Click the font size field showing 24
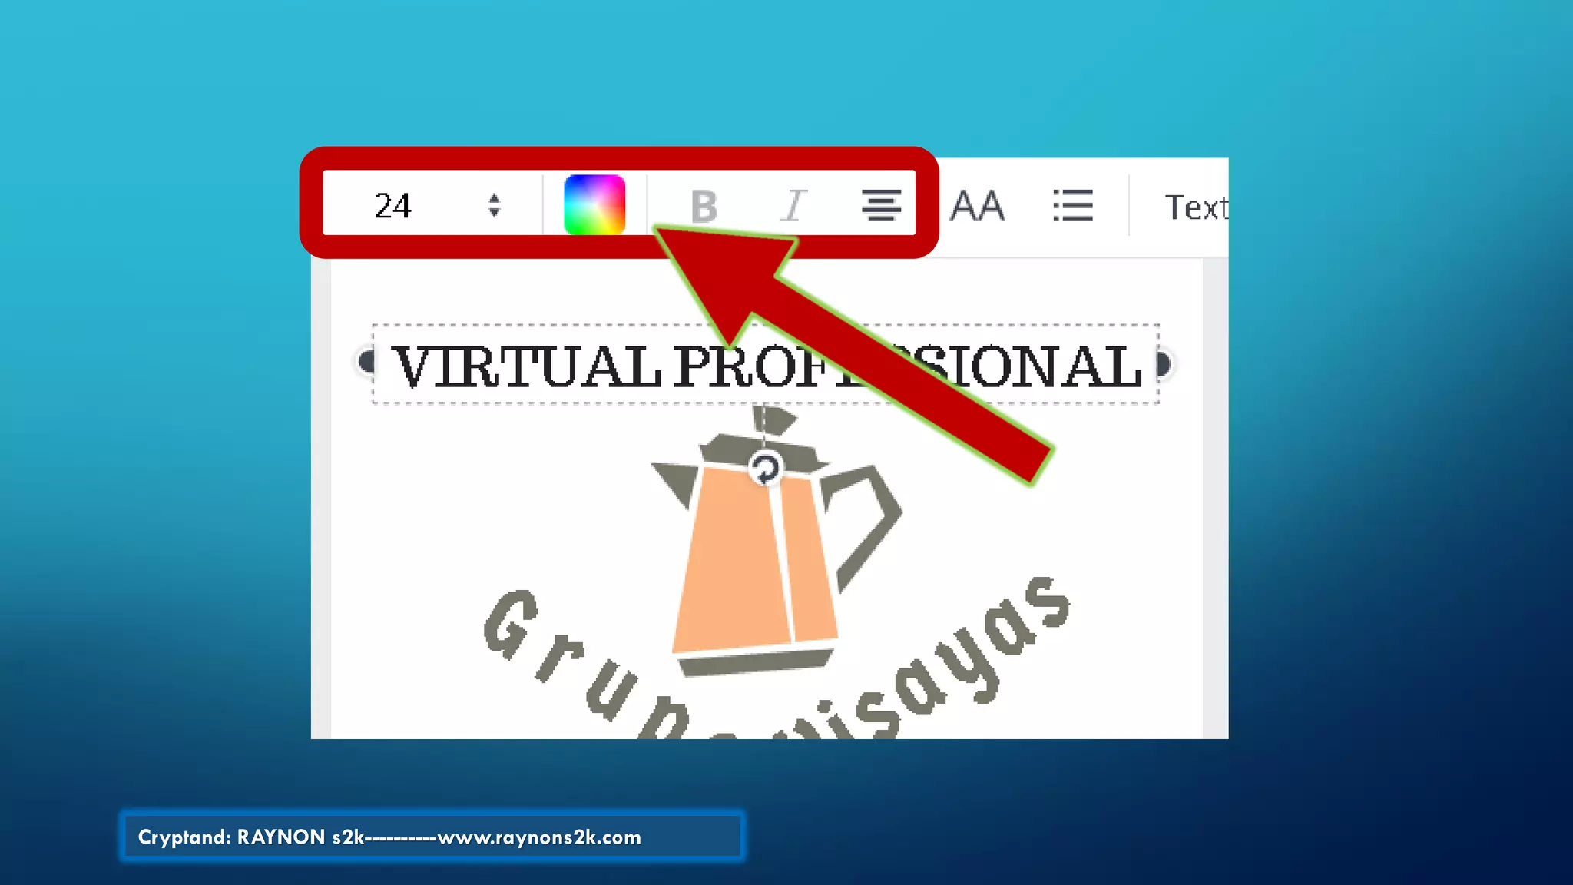 393,206
